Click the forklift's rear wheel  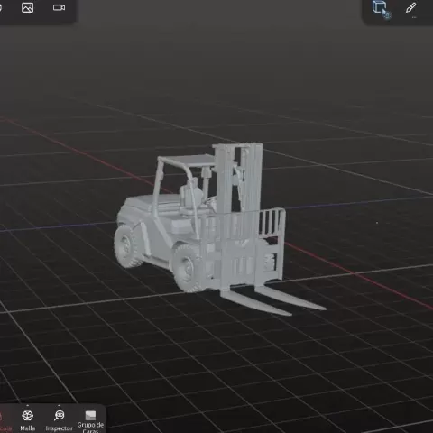coord(127,246)
